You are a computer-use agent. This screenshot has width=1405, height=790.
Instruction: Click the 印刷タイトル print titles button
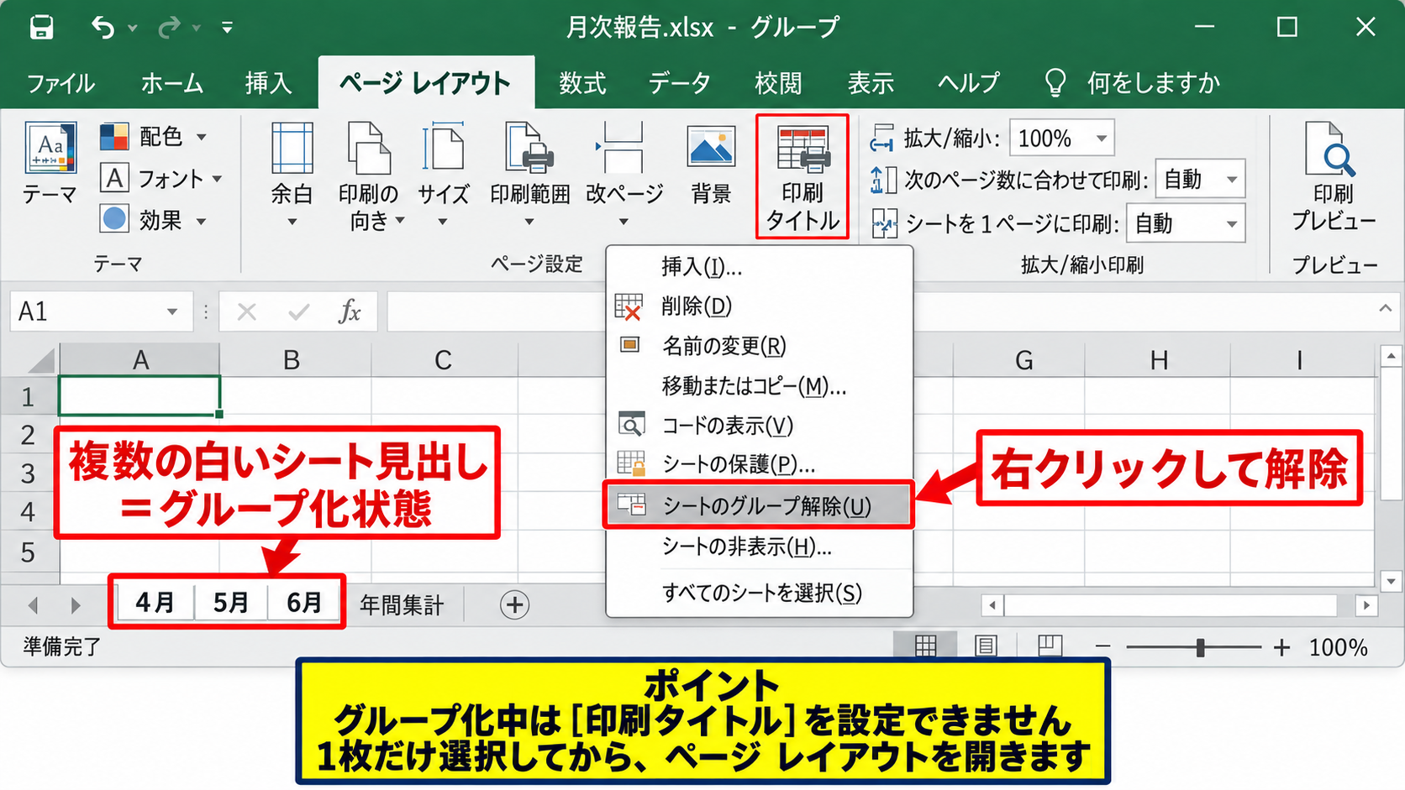[802, 177]
